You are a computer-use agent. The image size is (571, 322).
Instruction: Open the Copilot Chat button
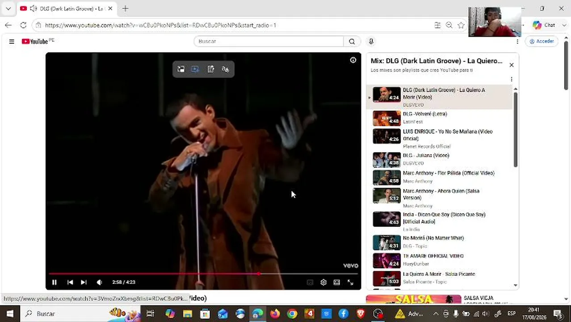click(x=544, y=25)
